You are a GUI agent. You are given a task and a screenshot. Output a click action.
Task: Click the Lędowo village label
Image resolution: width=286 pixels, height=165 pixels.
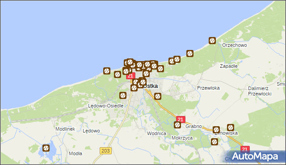[x=91, y=131]
